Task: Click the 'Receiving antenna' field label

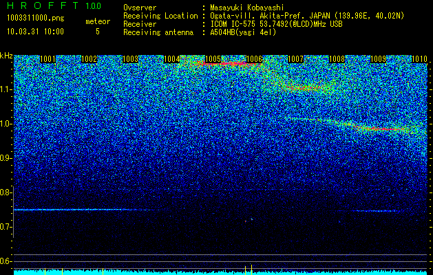Action: (x=158, y=32)
